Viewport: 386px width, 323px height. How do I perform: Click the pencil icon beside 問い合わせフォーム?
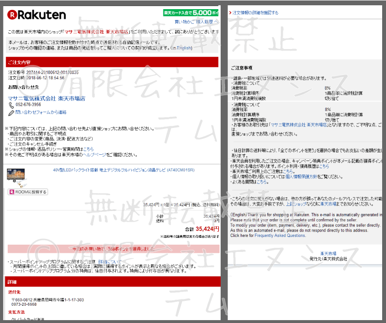pyautogui.click(x=12, y=113)
